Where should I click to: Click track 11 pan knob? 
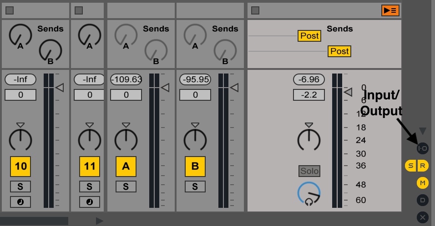(x=90, y=140)
